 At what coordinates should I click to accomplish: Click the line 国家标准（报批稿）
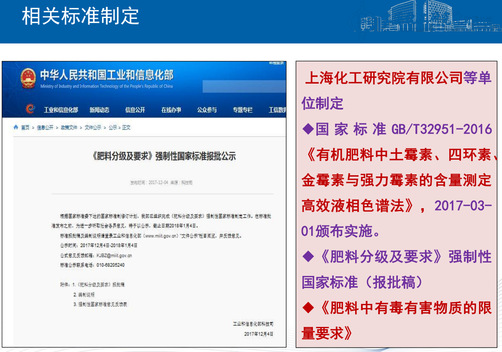tap(362, 282)
